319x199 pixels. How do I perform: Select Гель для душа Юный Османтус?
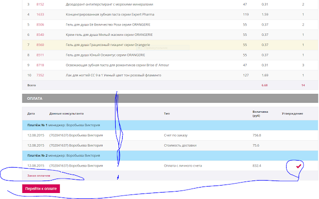coord(105,55)
